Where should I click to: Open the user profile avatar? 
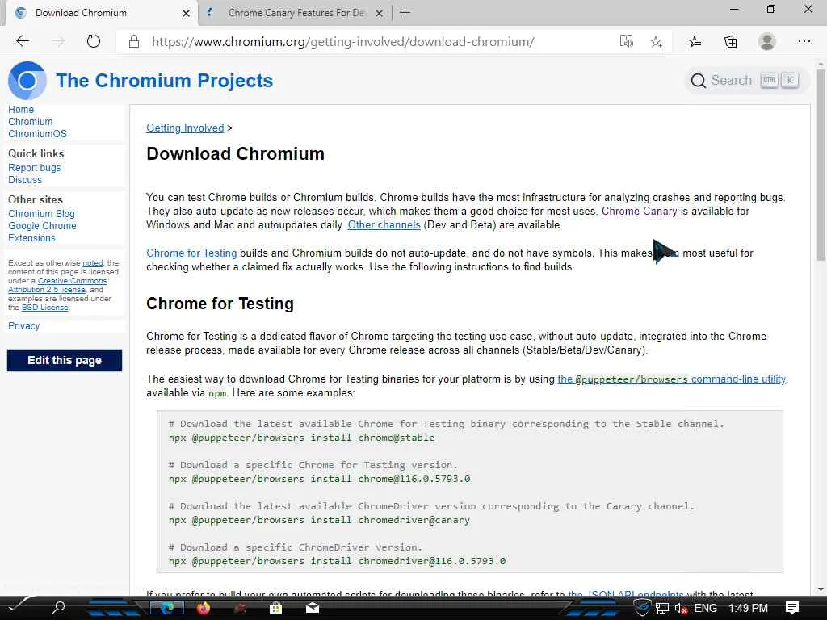(767, 41)
